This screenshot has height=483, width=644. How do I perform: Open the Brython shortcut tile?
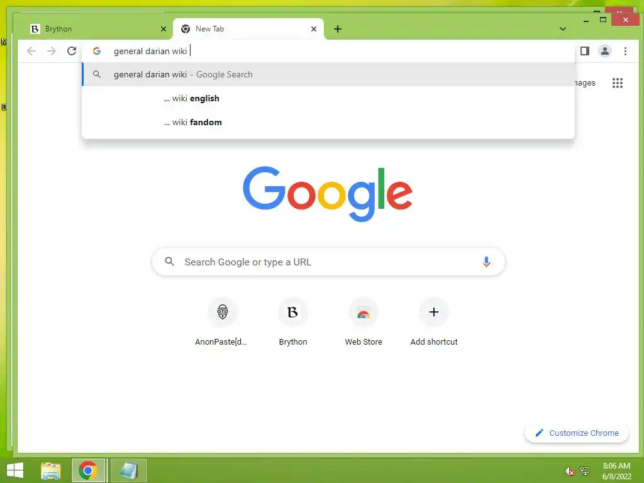(x=293, y=322)
